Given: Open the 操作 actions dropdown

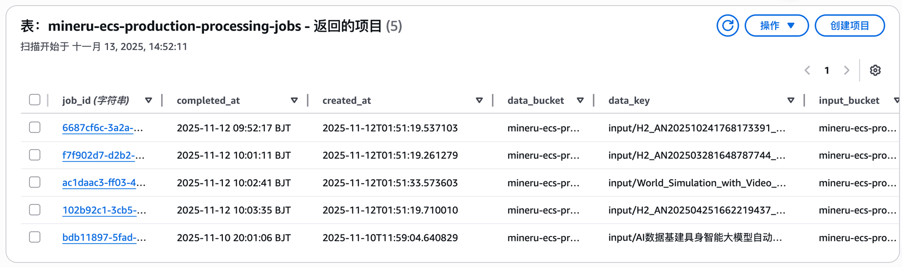Looking at the screenshot, I should [x=776, y=25].
